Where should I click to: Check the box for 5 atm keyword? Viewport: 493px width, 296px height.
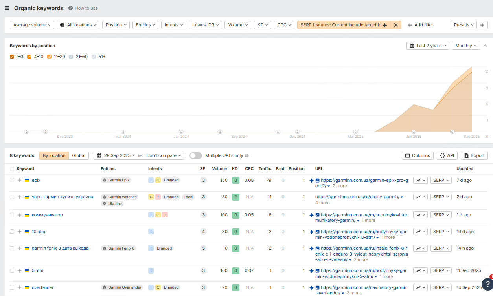[x=12, y=270]
